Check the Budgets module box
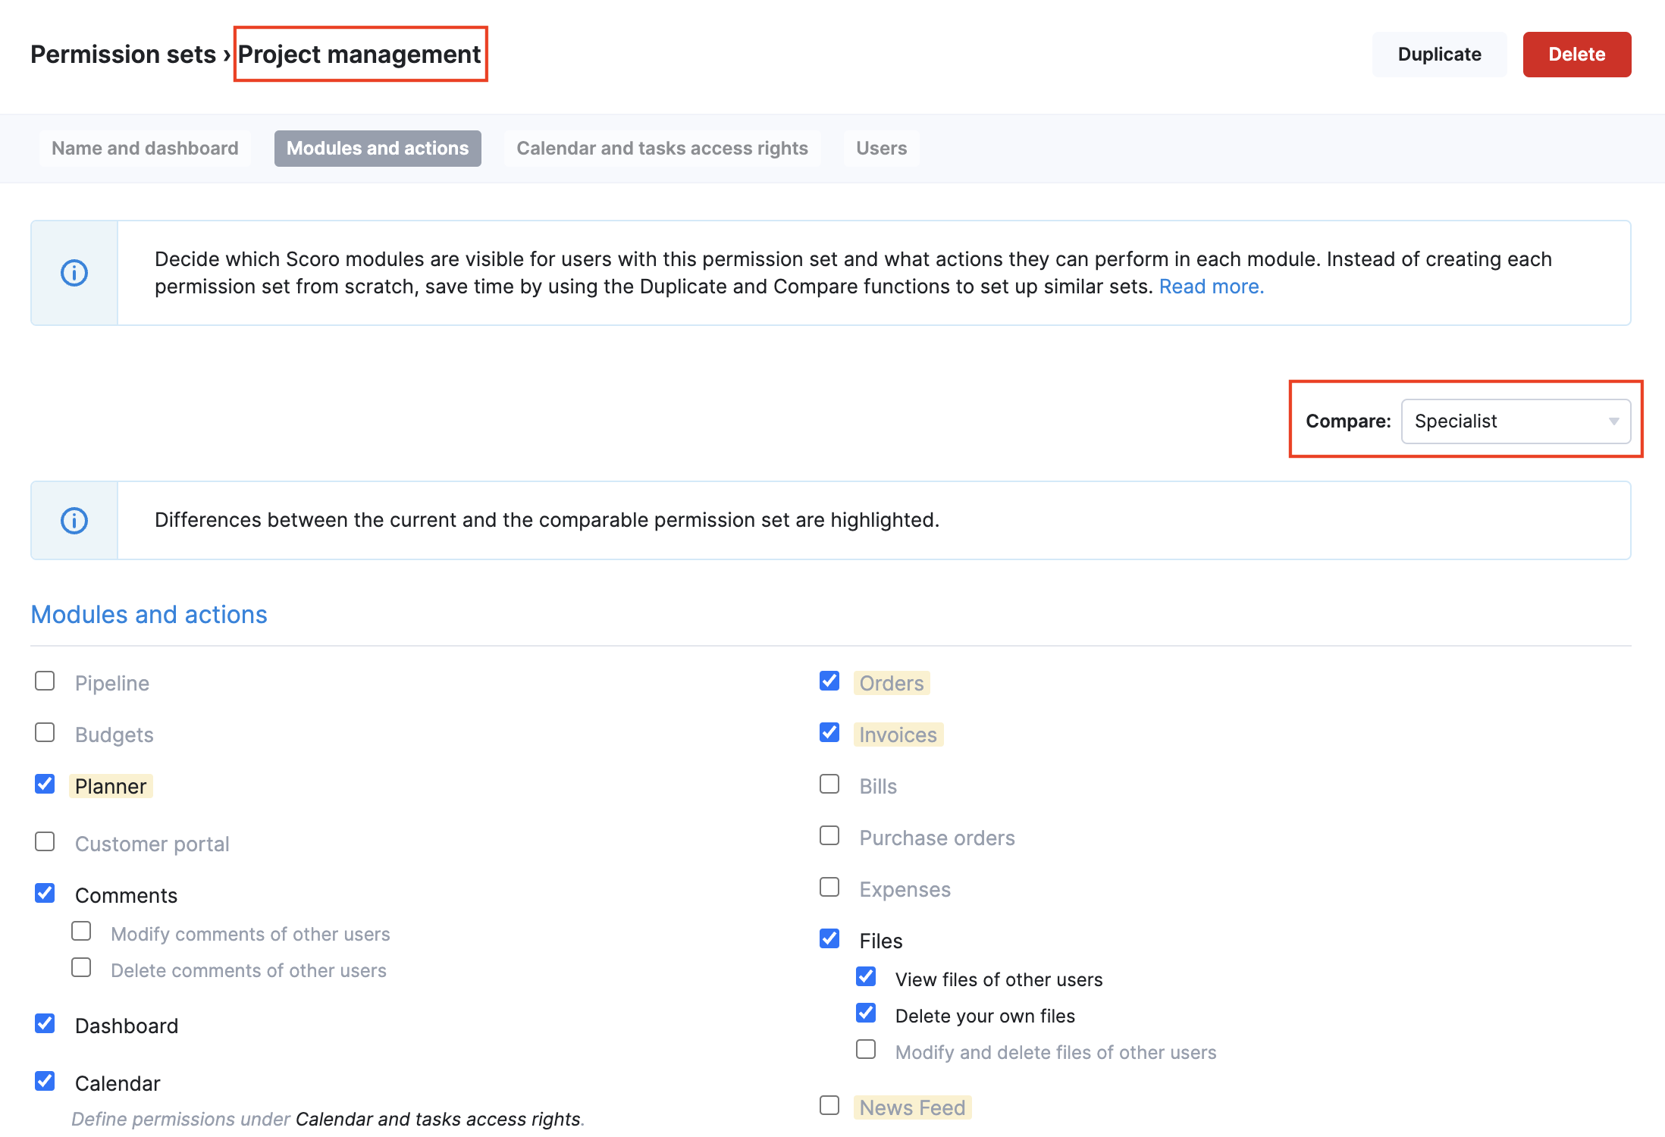Viewport: 1665px width, 1137px height. click(45, 733)
